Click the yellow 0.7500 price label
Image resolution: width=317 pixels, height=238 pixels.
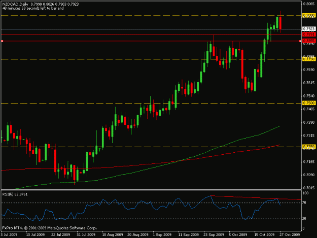point(309,103)
